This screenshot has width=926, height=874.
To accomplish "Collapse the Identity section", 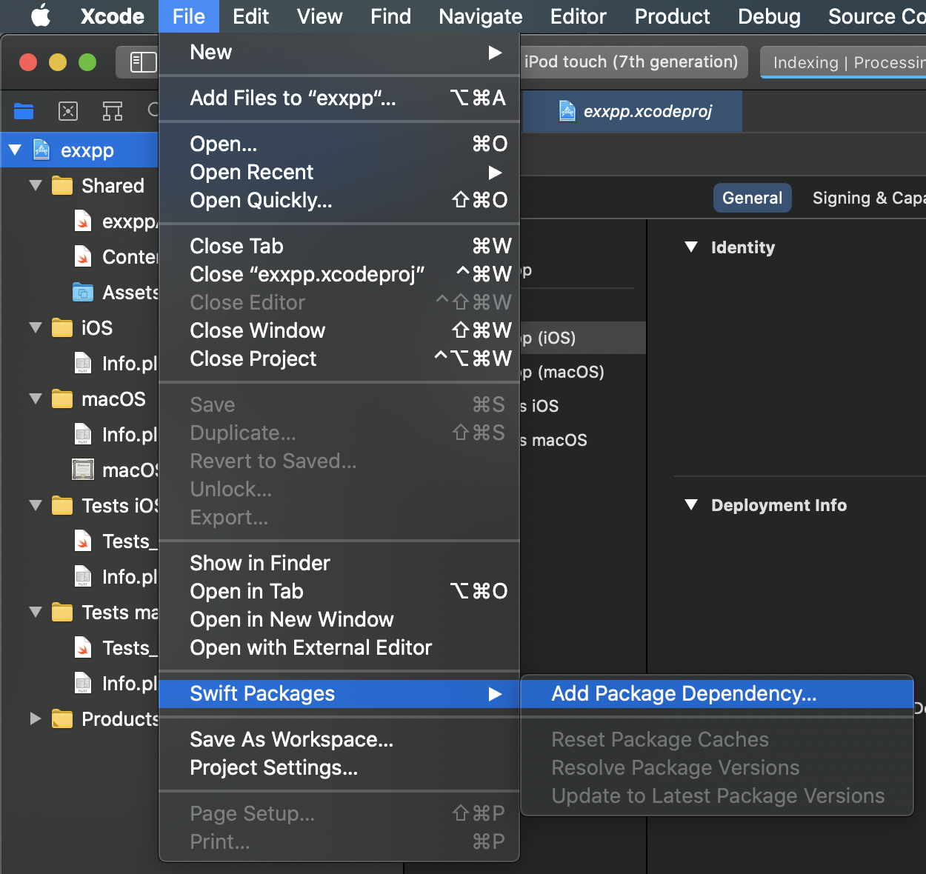I will coord(691,247).
